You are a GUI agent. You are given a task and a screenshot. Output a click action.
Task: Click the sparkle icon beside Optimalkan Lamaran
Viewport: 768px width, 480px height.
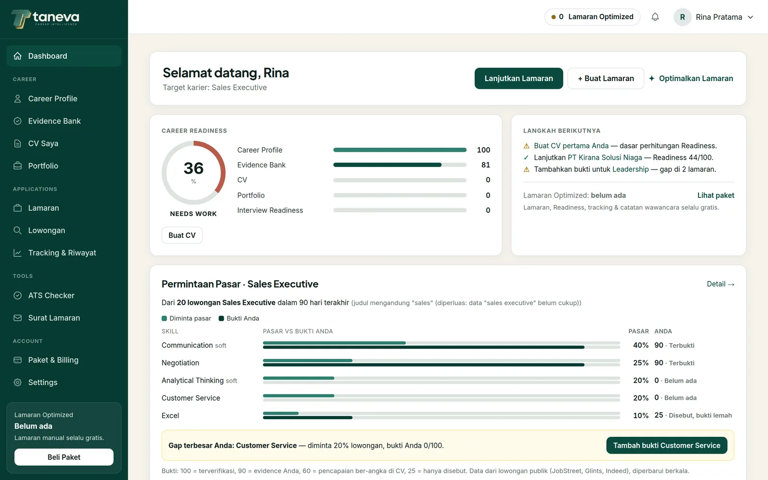(x=652, y=78)
